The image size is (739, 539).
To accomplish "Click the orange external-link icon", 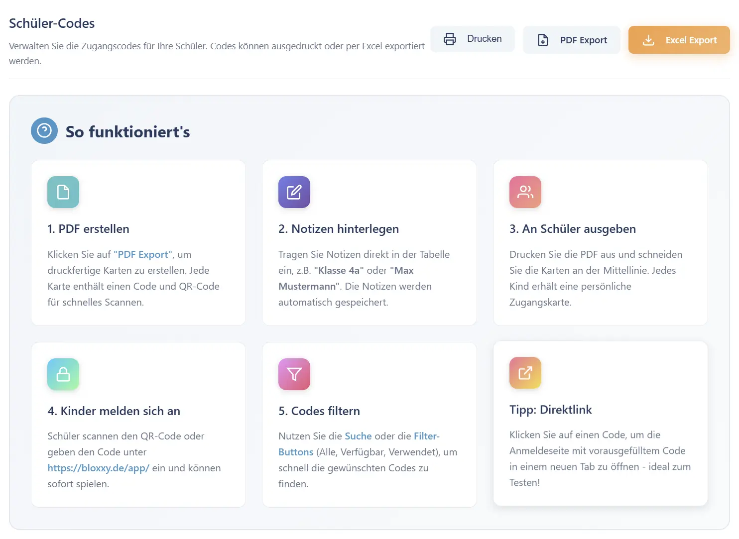I will tap(525, 373).
